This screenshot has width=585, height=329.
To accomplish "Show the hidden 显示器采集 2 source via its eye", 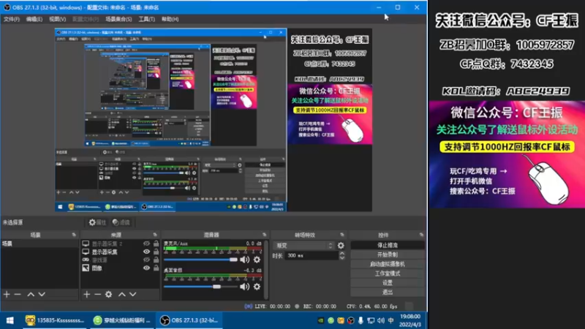I will (x=147, y=243).
